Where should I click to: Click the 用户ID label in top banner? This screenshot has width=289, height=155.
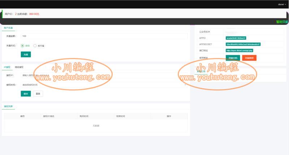tap(9, 14)
